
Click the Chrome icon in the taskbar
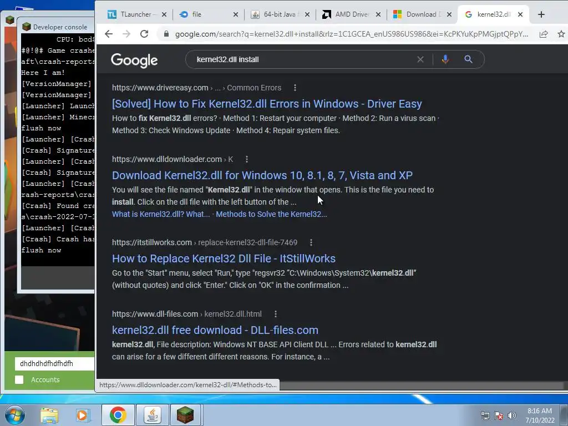(x=118, y=415)
